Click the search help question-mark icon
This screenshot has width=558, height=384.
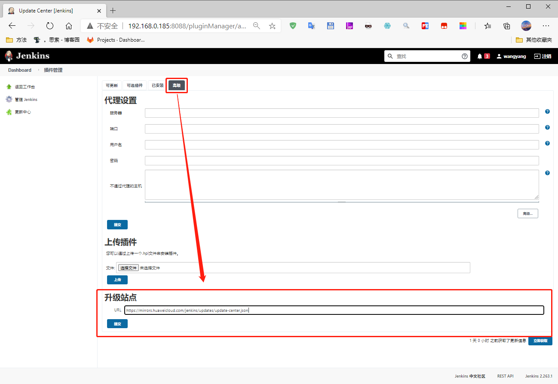(x=464, y=56)
